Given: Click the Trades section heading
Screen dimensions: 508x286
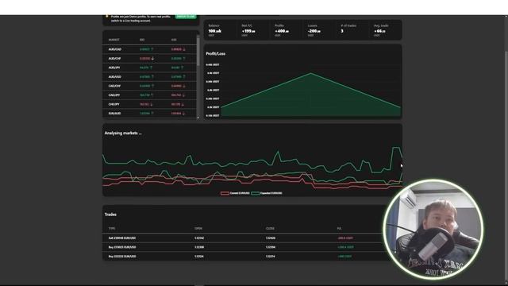Looking at the screenshot, I should pos(110,214).
